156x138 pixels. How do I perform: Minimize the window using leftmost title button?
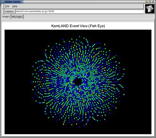[x=146, y=2]
